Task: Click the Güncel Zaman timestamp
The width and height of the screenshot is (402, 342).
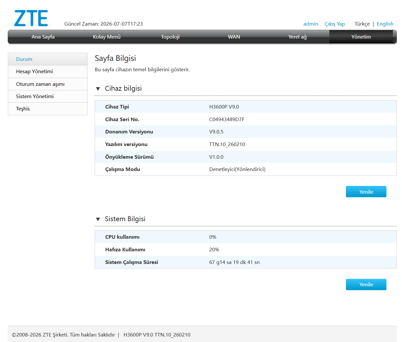Action: click(x=103, y=24)
